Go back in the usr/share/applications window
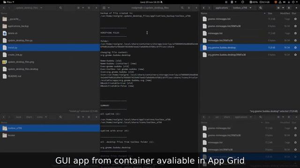 coord(204,117)
